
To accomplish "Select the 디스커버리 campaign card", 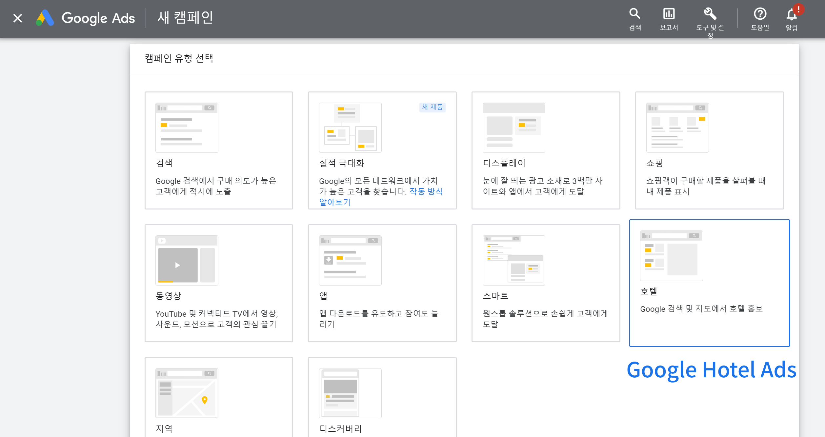I will click(382, 397).
